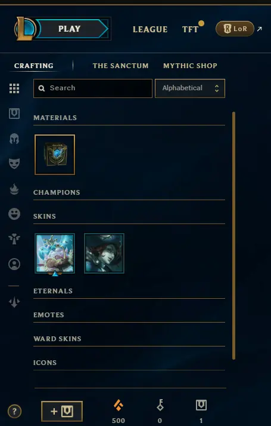Click the loot list vertical scrollbar
The width and height of the screenshot is (271, 426).
[233, 235]
